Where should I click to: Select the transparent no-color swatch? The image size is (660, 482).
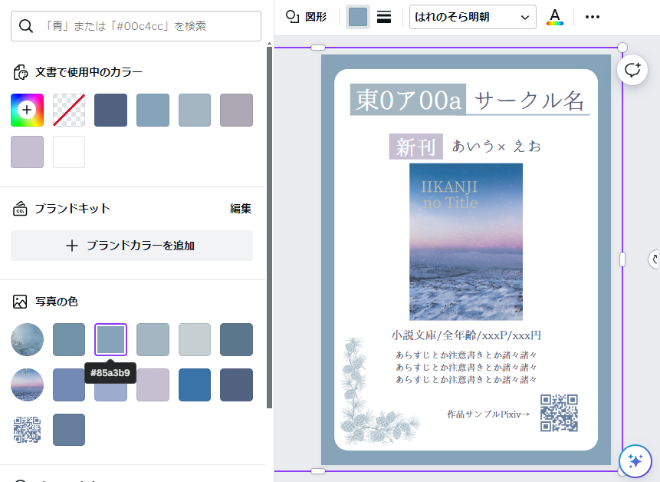tap(69, 110)
